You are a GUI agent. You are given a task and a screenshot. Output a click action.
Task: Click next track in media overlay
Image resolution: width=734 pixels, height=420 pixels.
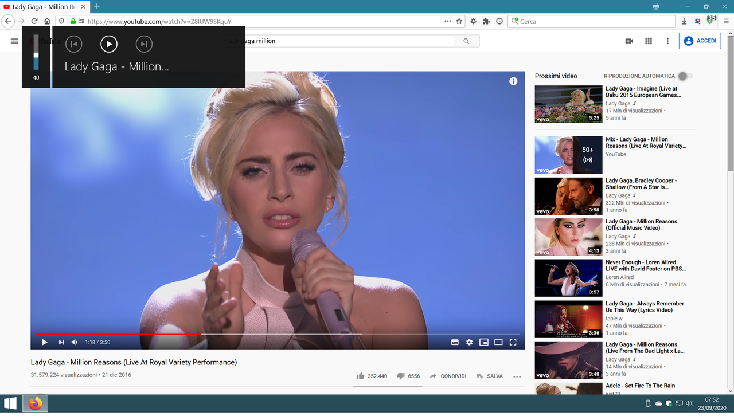pos(144,44)
